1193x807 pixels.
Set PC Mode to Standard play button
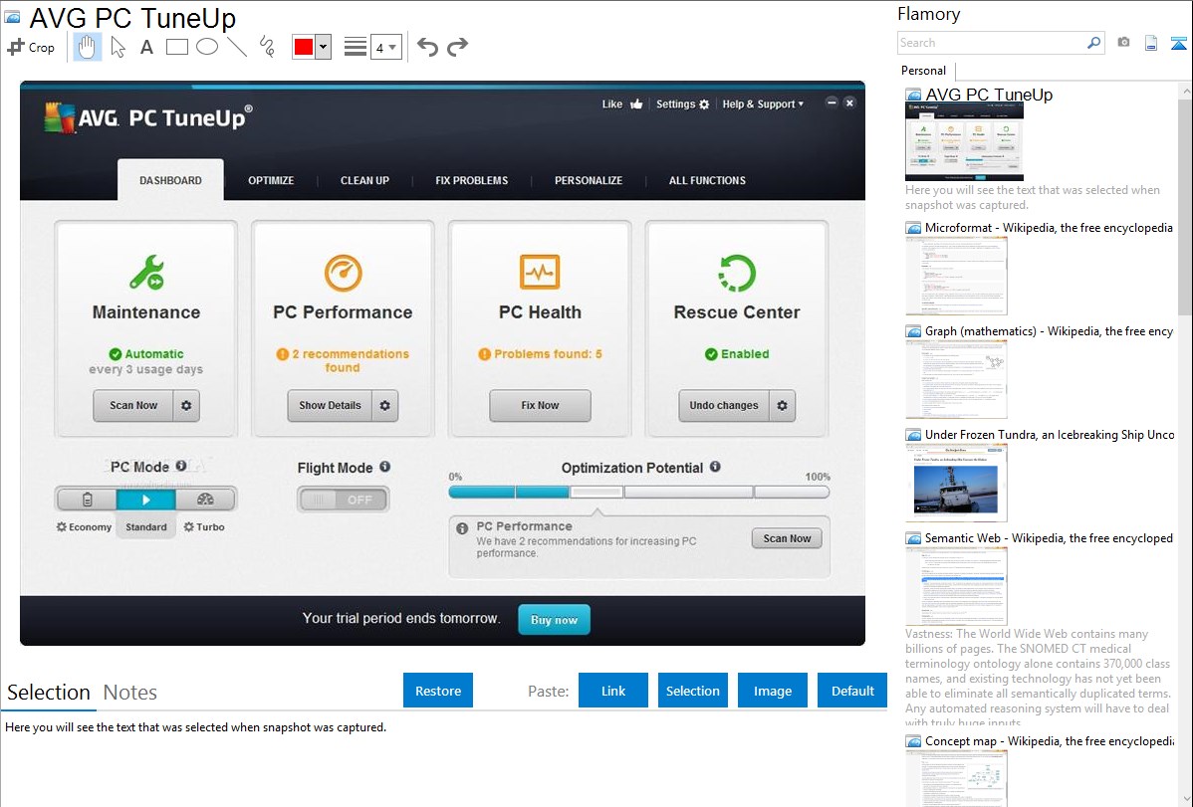[x=146, y=500]
